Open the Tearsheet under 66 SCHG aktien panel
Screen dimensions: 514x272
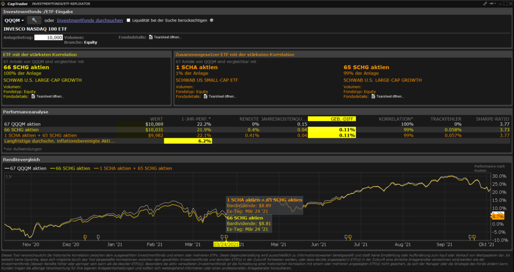click(x=50, y=97)
